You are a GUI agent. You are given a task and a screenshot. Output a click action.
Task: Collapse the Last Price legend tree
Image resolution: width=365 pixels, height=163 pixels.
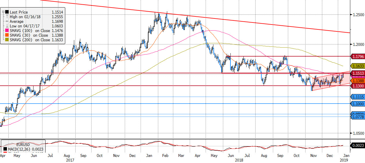tap(3, 12)
